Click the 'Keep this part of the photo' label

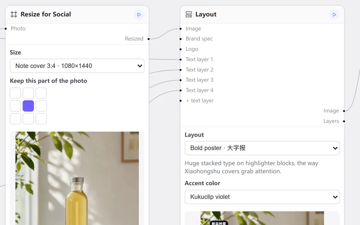48,81
